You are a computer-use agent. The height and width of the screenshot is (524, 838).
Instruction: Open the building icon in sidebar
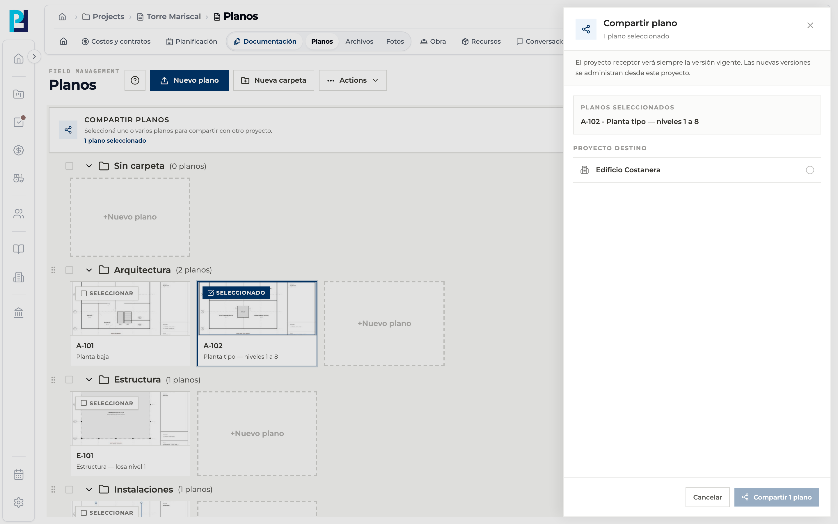coord(18,277)
